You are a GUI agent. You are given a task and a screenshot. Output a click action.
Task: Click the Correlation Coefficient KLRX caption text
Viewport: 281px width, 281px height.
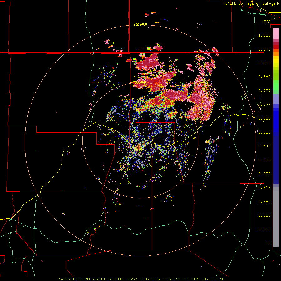click(142, 279)
